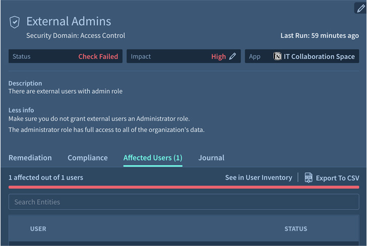Sort by the STATUS column header

point(295,229)
